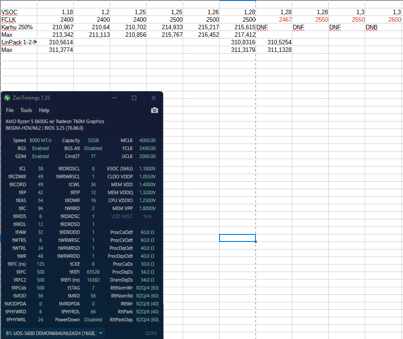Image resolution: width=403 pixels, height=339 pixels.
Task: Click the MEM VDD 1.4000V value
Action: click(x=147, y=184)
